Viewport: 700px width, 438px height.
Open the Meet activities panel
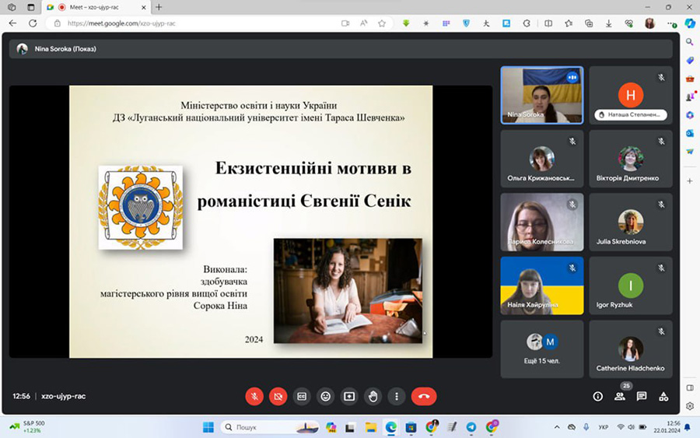click(x=663, y=396)
